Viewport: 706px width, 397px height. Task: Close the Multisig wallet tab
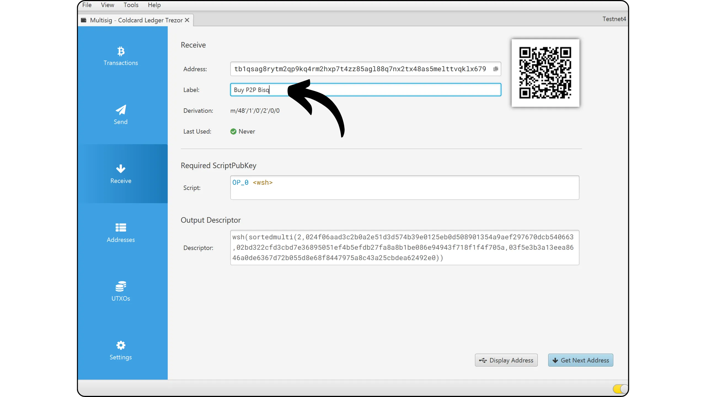pyautogui.click(x=187, y=20)
